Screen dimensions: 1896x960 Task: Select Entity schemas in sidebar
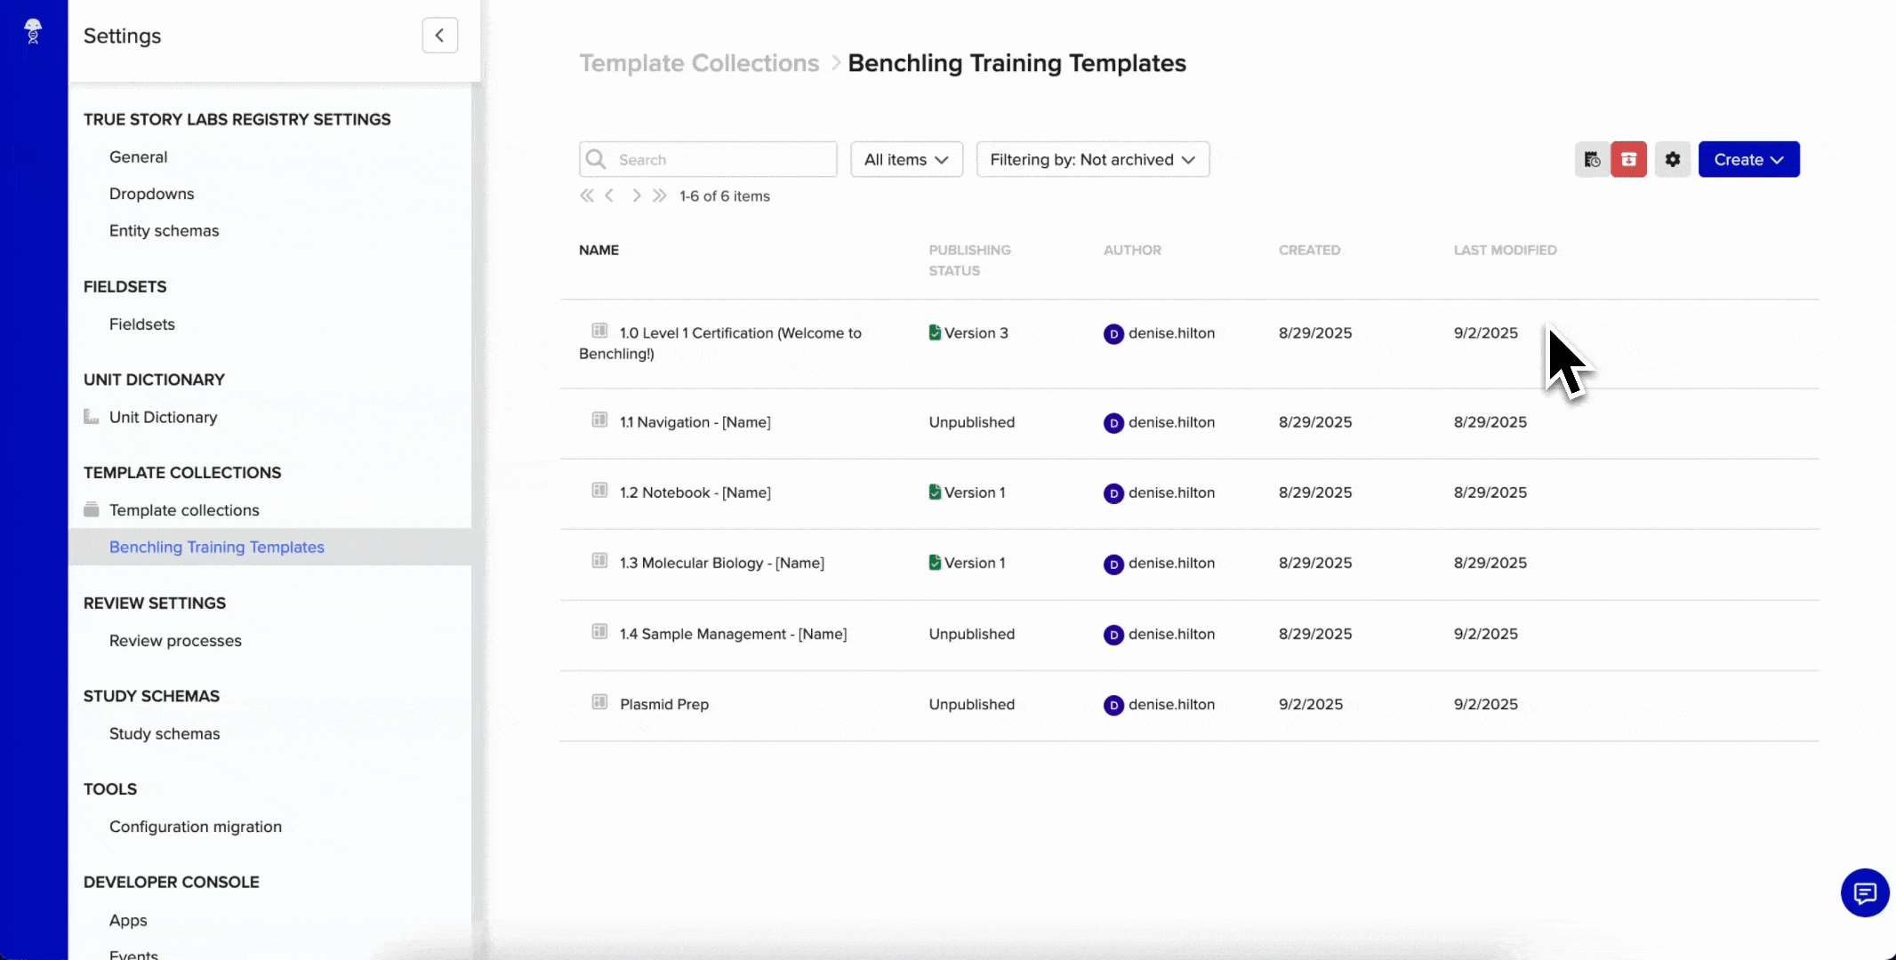(164, 230)
